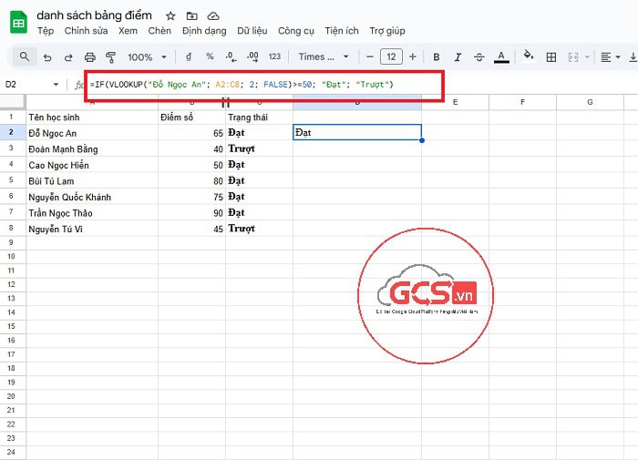This screenshot has width=638, height=460.
Task: Click the D2 name box field
Action: (26, 85)
